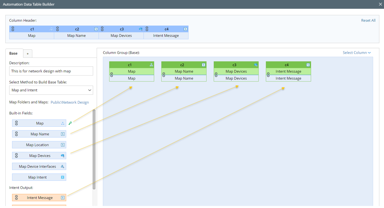Click link icon on c2 card row
The width and height of the screenshot is (384, 208).
tap(164, 75)
